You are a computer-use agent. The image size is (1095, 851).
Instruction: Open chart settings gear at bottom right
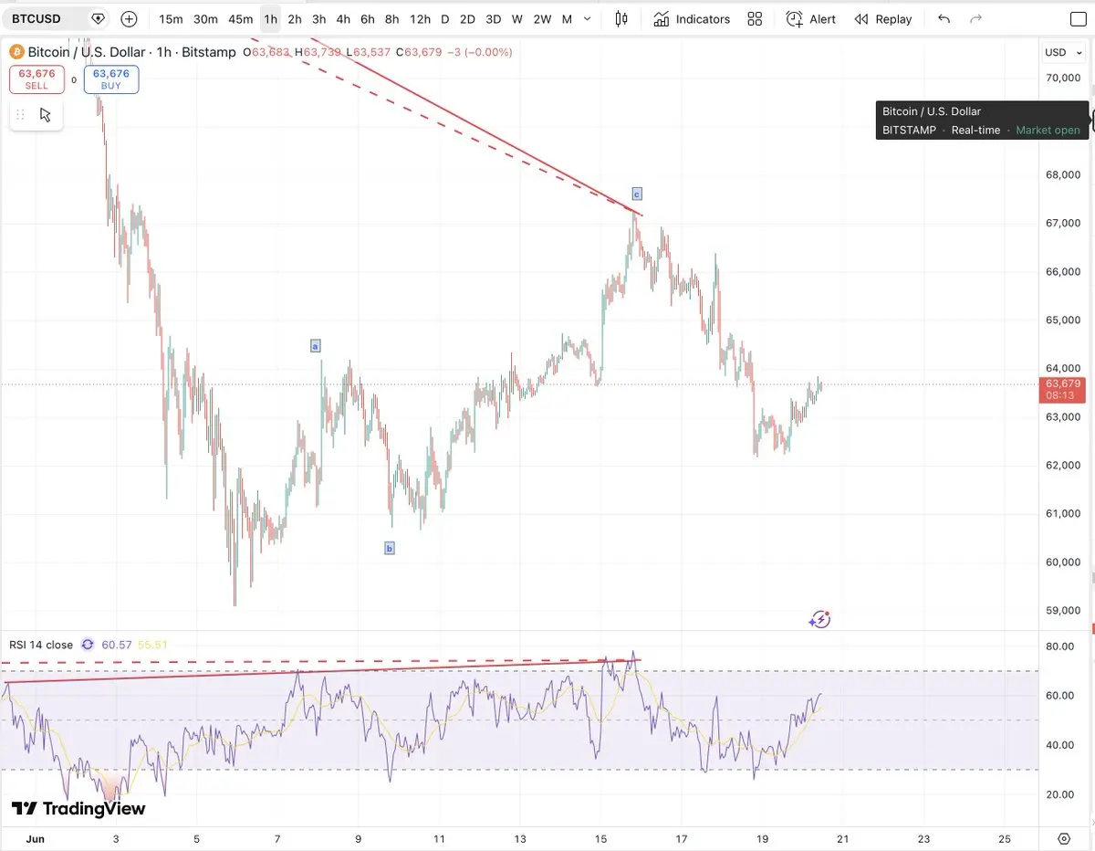point(1064,838)
